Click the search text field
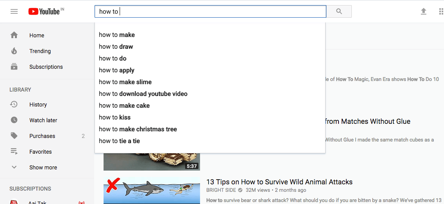Viewport: 444px width, 204px height. 210,11
